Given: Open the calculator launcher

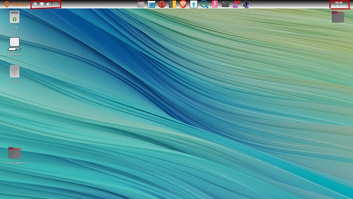Looking at the screenshot, I should 172,4.
